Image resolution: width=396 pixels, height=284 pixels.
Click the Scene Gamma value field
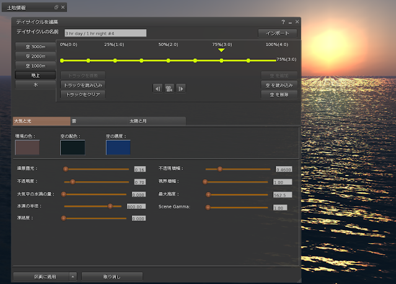pos(280,208)
